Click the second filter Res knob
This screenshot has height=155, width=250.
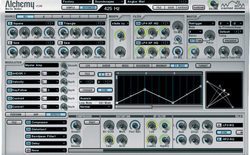click(152, 51)
